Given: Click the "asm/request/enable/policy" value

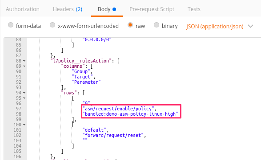Looking at the screenshot, I should point(118,109).
